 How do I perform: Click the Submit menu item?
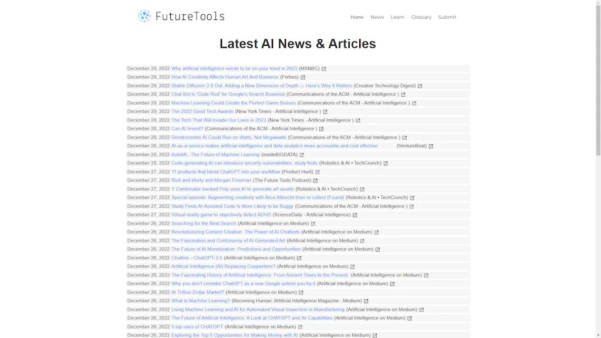point(447,17)
